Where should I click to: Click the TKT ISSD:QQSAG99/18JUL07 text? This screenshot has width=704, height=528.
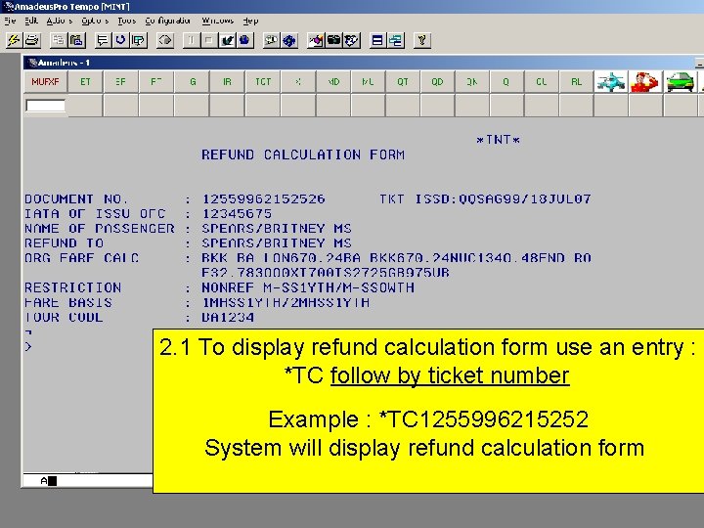click(x=485, y=198)
